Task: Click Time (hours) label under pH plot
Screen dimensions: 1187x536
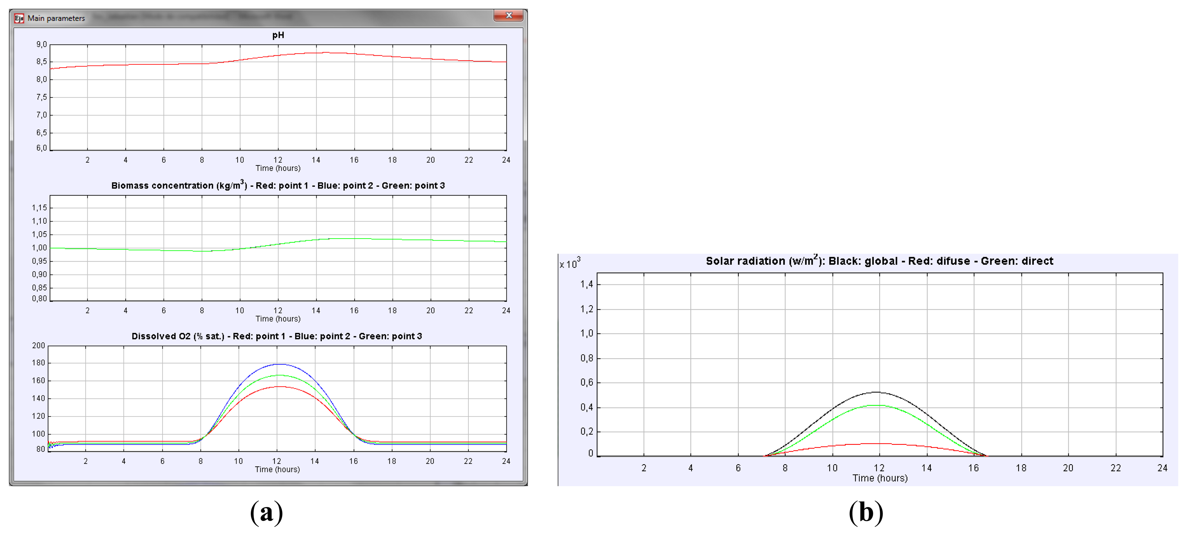Action: [278, 168]
